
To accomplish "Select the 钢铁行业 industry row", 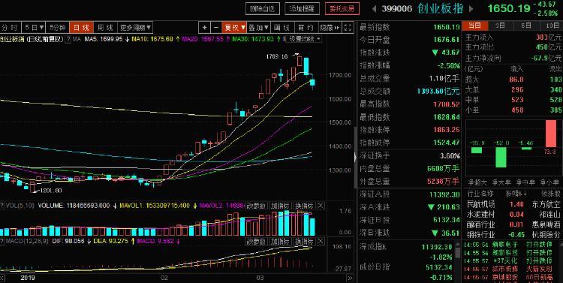I will tap(513, 235).
